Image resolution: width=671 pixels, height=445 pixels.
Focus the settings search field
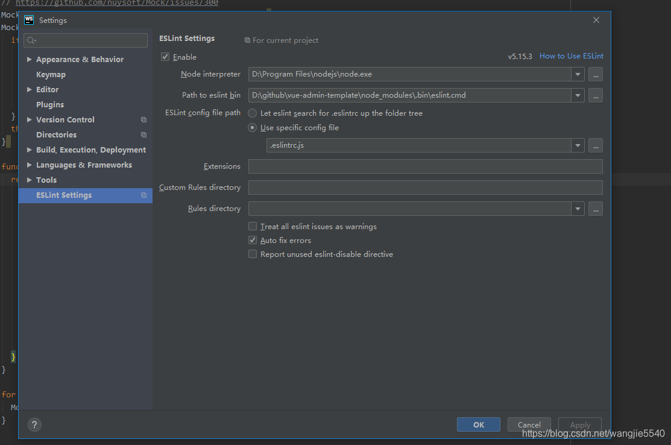(x=86, y=40)
